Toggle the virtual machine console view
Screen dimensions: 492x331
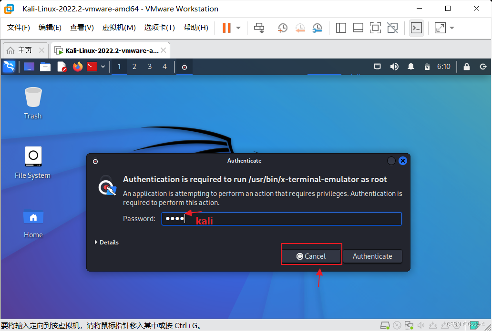point(375,28)
